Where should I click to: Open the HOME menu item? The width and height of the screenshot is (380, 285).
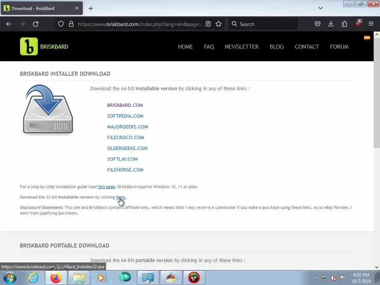click(186, 46)
